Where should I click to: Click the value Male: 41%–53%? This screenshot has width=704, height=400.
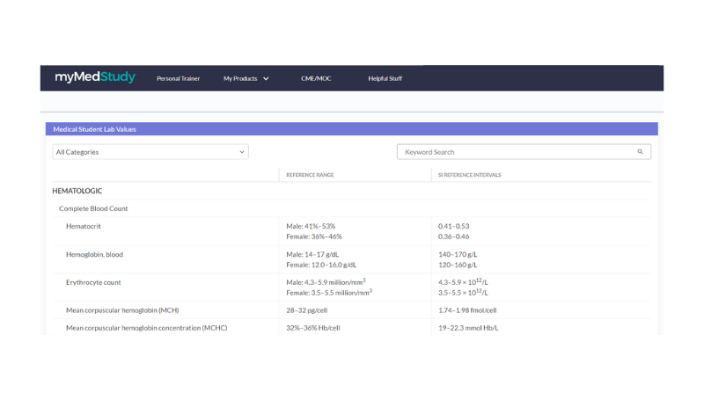(311, 226)
